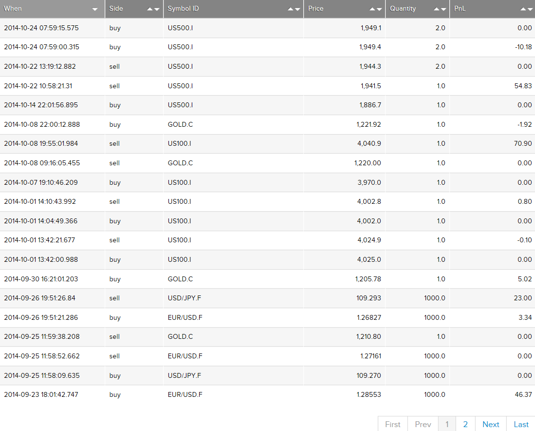Sort Side column with ascending arrow
The image size is (535, 431).
coord(150,9)
